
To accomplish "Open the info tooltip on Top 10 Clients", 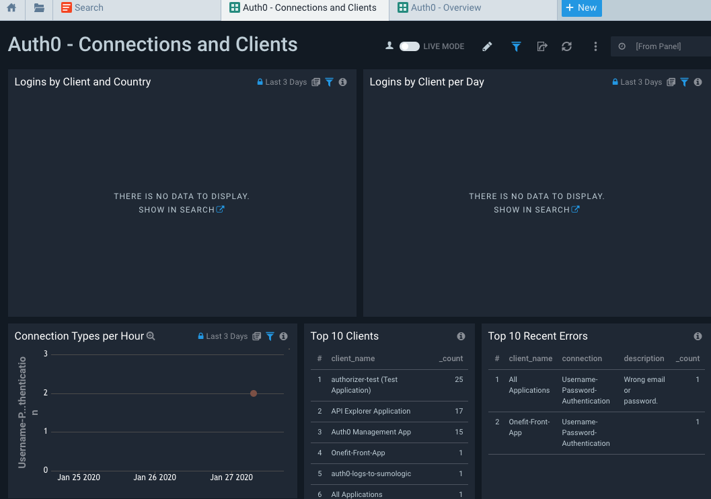I will pyautogui.click(x=461, y=336).
